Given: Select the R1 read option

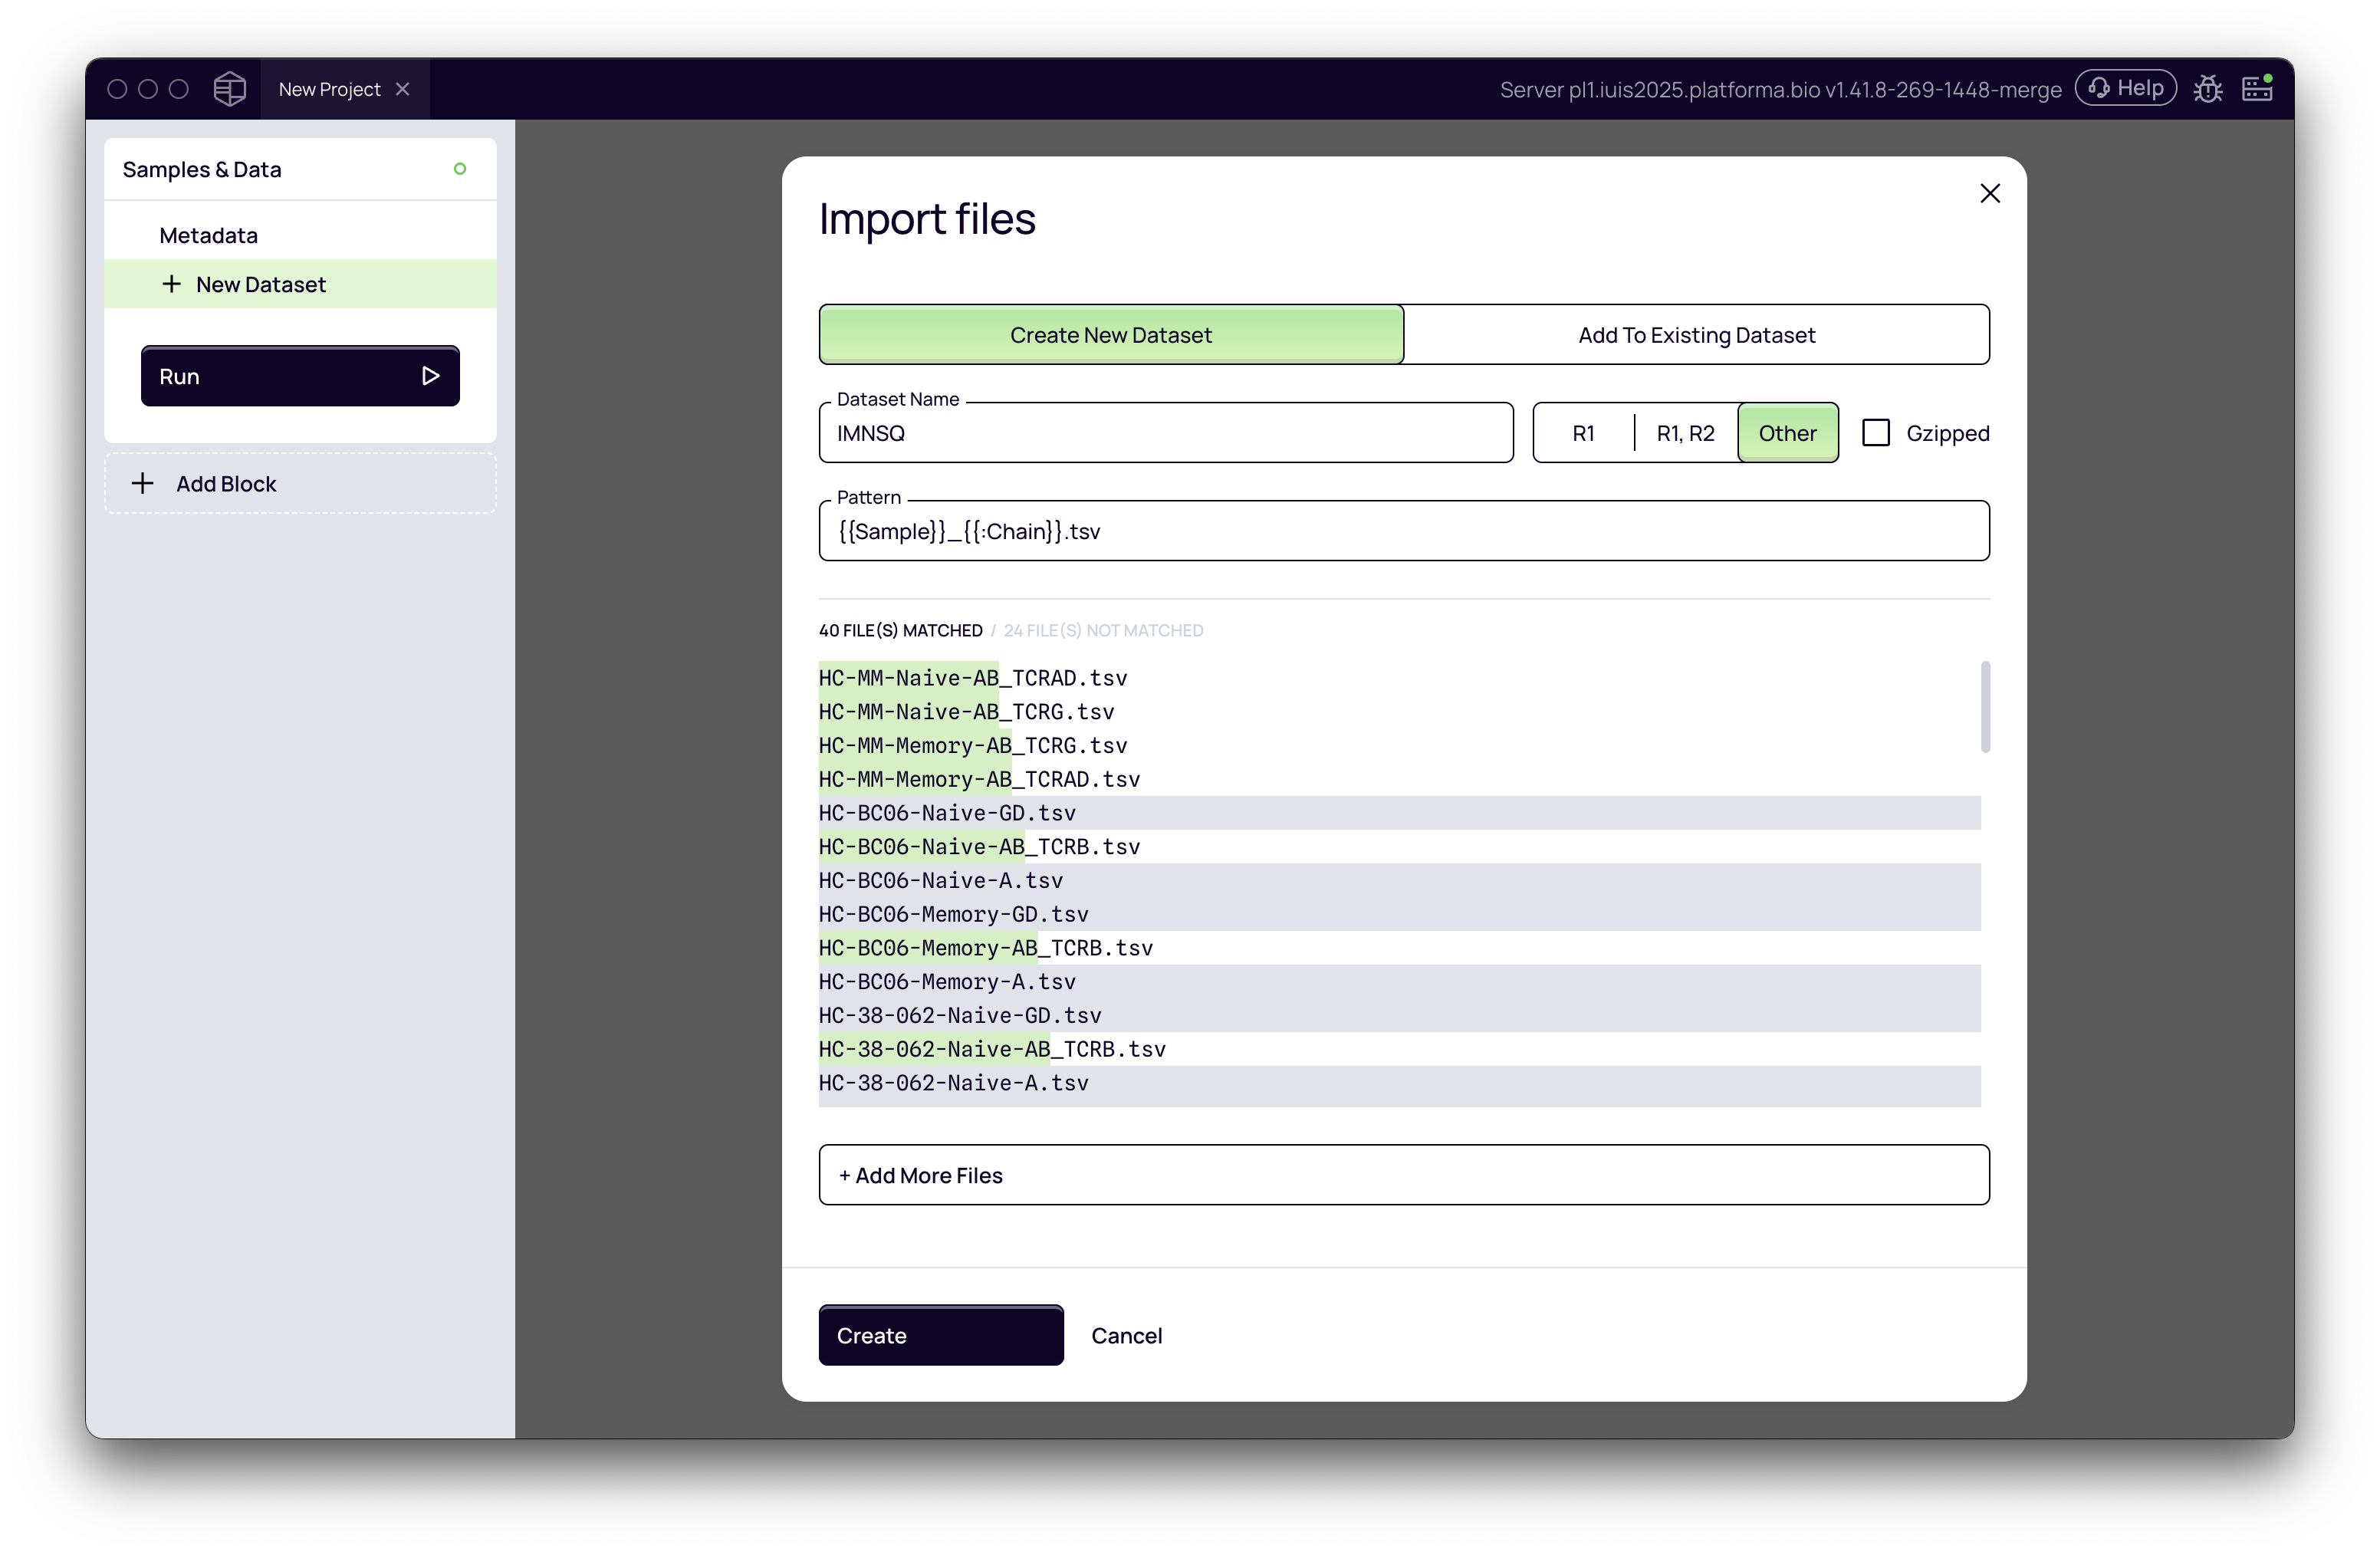Looking at the screenshot, I should click(x=1583, y=433).
